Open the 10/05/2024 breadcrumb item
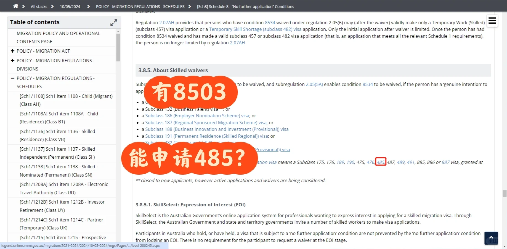This screenshot has width=507, height=249. pos(71,6)
